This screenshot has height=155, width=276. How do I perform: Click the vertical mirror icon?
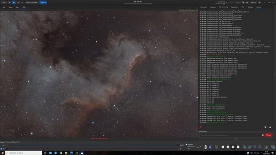(260, 147)
